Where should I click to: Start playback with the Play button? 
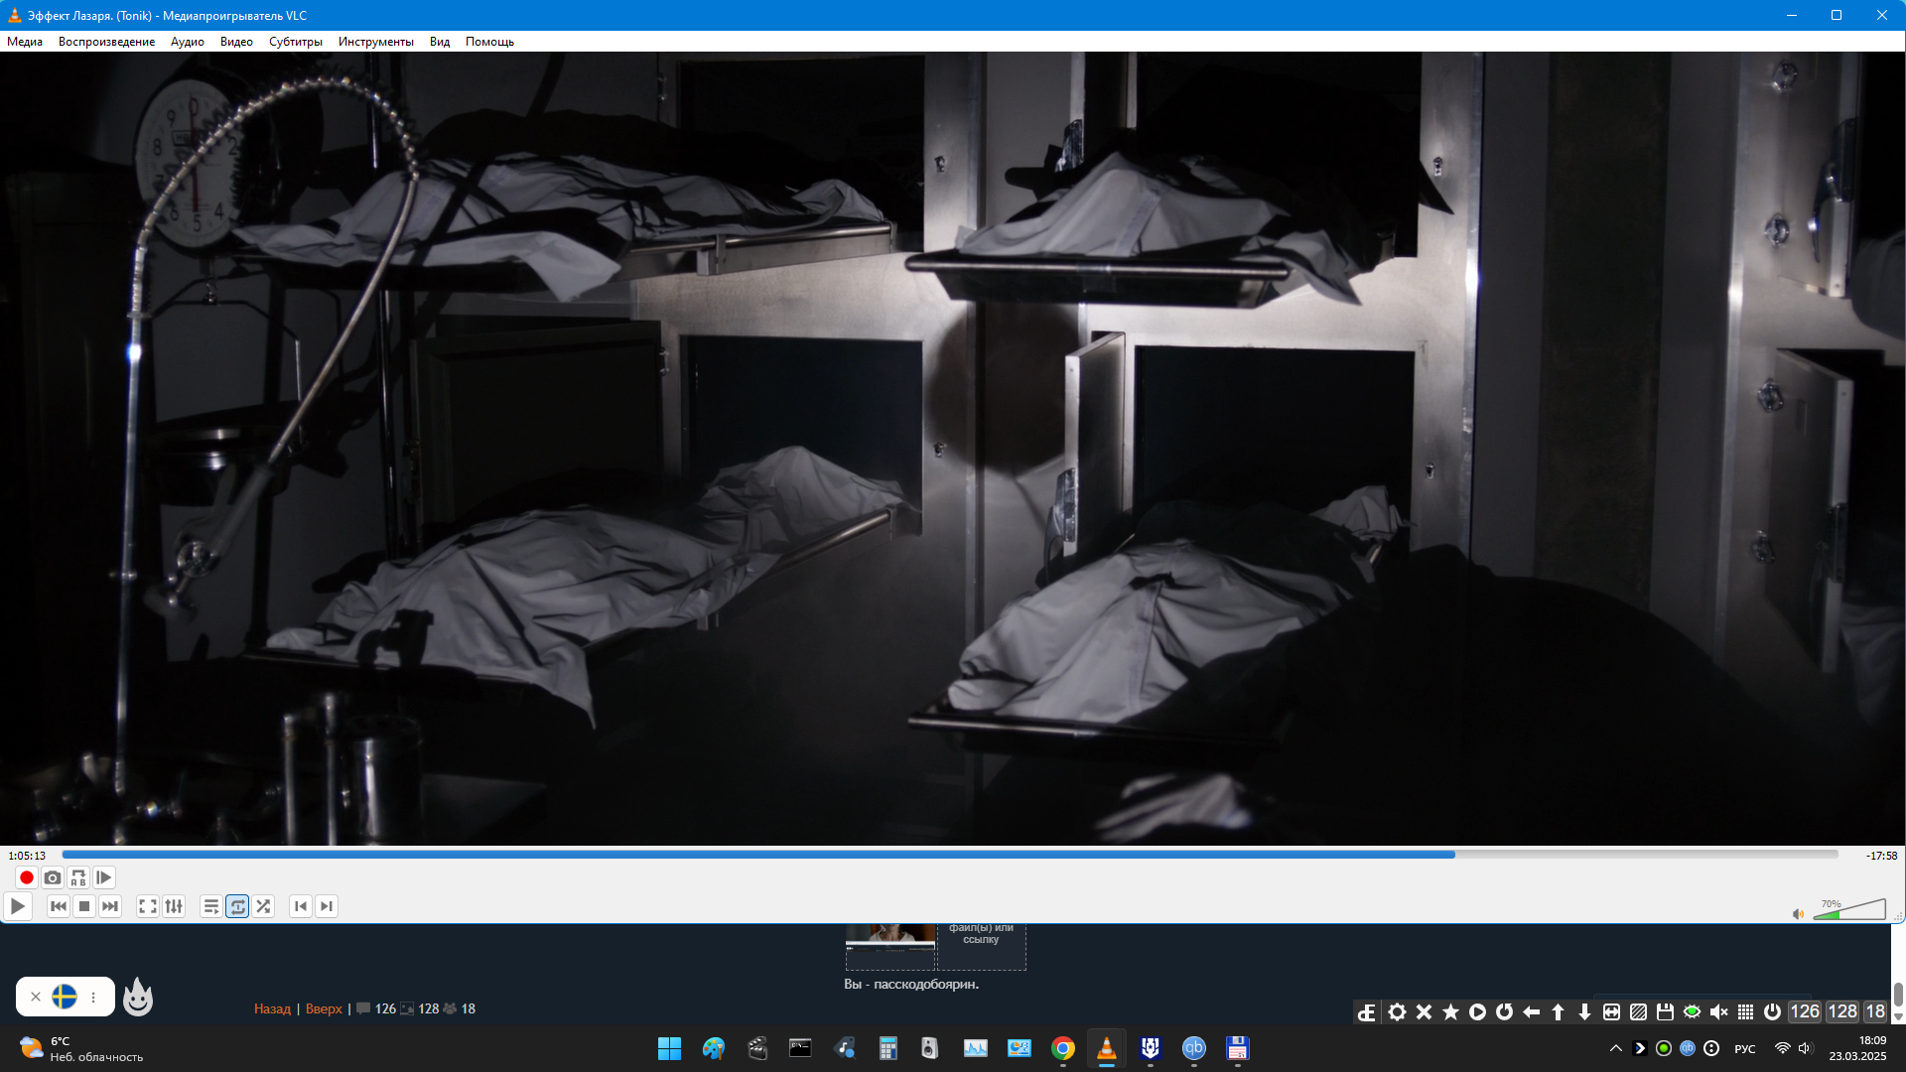click(18, 906)
